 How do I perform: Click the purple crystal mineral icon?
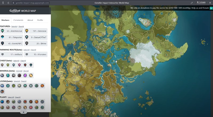pos(25,75)
